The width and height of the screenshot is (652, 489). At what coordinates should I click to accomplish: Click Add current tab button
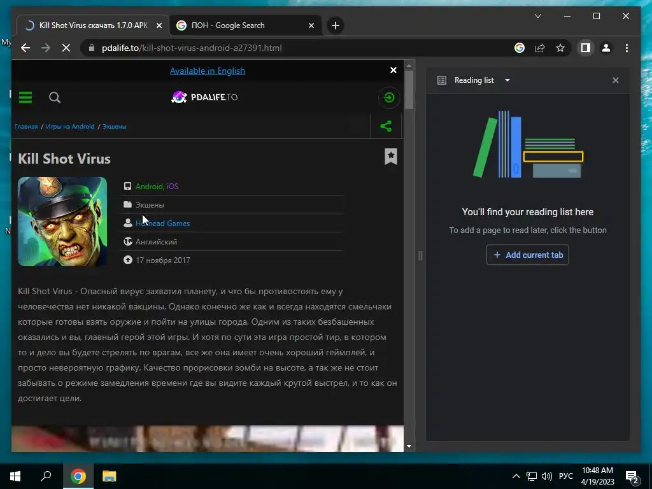tap(528, 255)
